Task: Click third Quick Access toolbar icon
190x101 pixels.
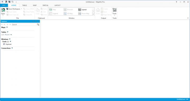Action: (x=9, y=2)
